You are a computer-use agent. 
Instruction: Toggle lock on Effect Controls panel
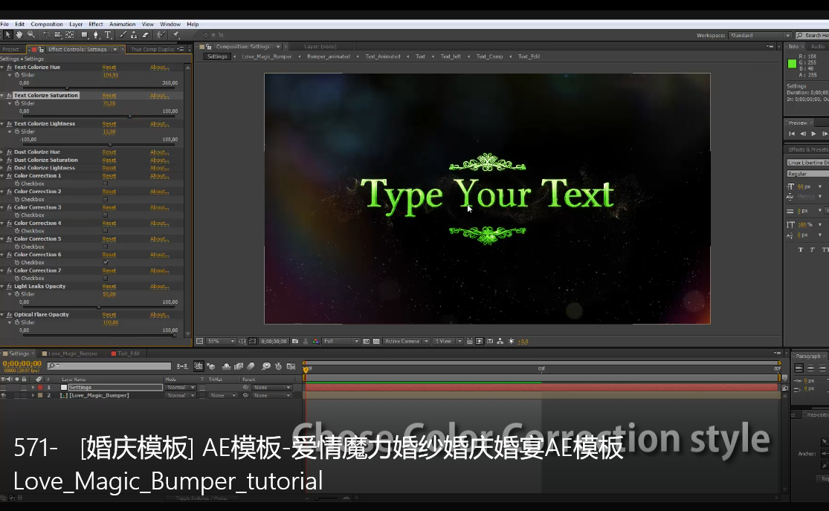click(x=41, y=49)
